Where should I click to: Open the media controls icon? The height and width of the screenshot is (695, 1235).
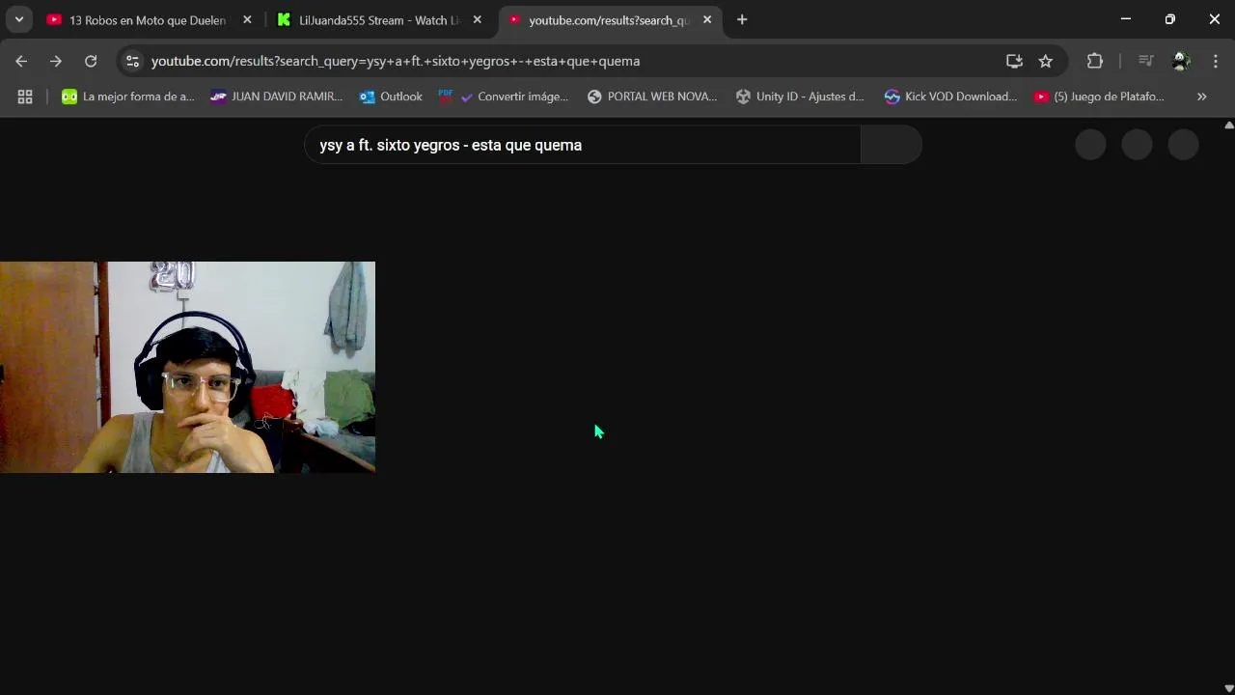point(1146,61)
